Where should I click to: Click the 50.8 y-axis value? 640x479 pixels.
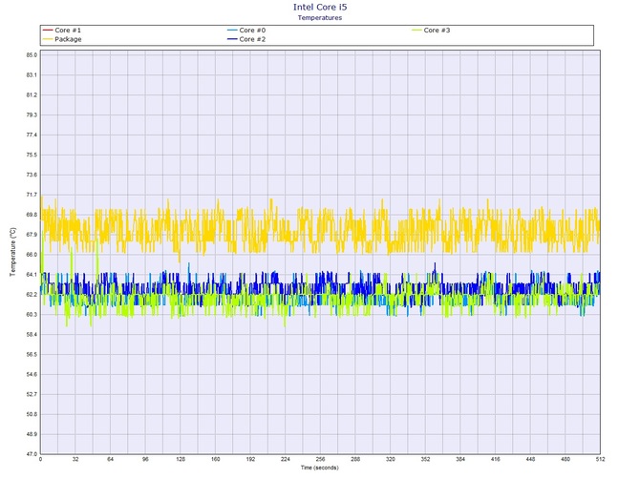[32, 414]
